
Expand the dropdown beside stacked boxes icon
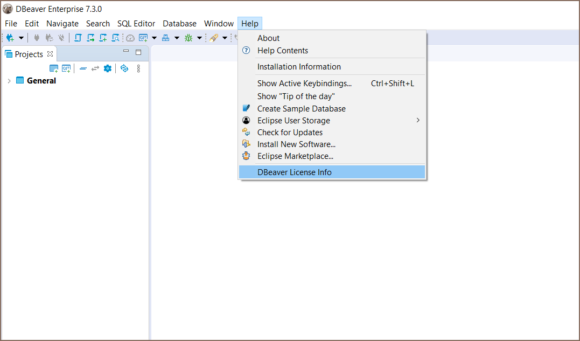pyautogui.click(x=177, y=38)
